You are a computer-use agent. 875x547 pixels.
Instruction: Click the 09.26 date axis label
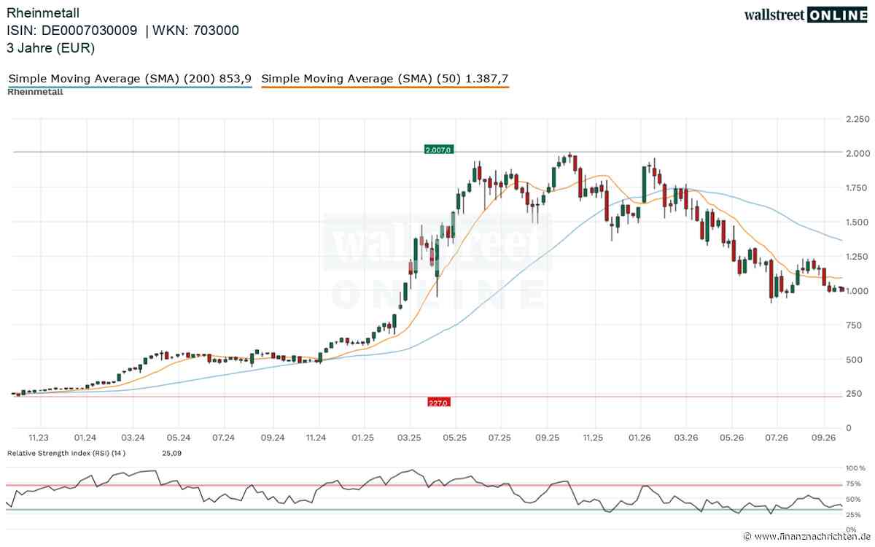click(x=824, y=438)
